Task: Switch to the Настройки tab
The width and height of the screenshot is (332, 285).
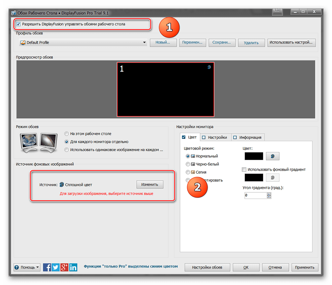Action: pyautogui.click(x=214, y=137)
